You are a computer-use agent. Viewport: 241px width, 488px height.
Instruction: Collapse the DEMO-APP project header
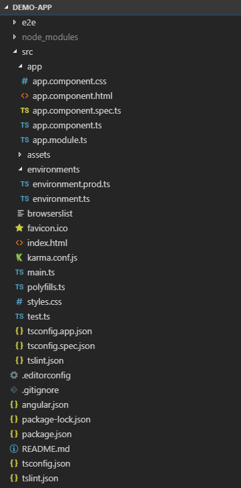(x=6, y=7)
